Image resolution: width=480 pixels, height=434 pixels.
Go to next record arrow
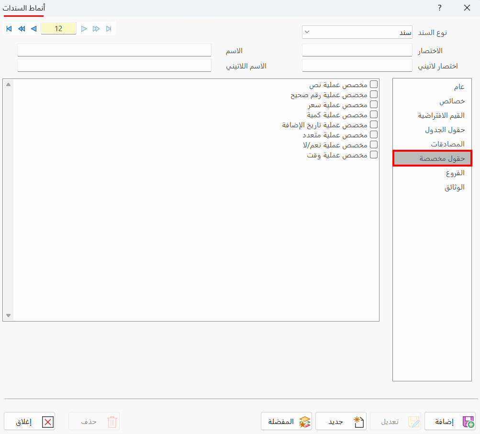(x=84, y=29)
